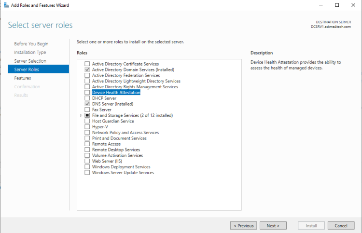Close the Add Roles and Features Wizard

tap(353, 5)
